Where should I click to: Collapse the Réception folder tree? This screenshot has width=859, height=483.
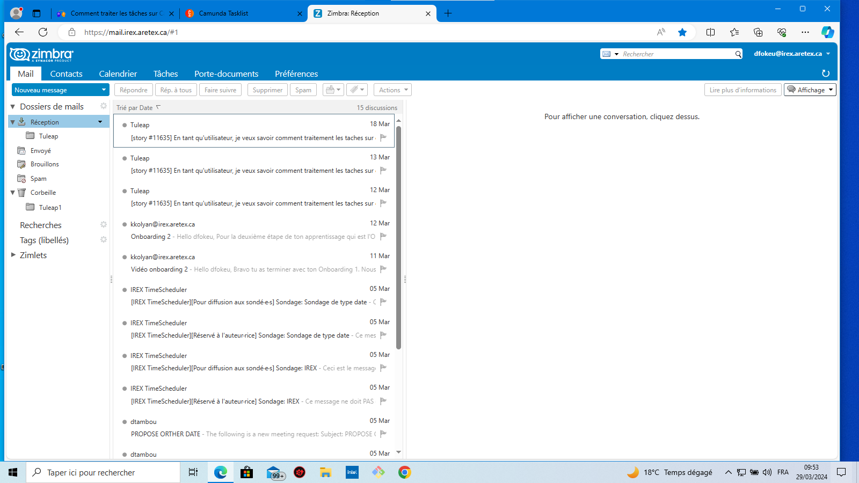point(13,122)
